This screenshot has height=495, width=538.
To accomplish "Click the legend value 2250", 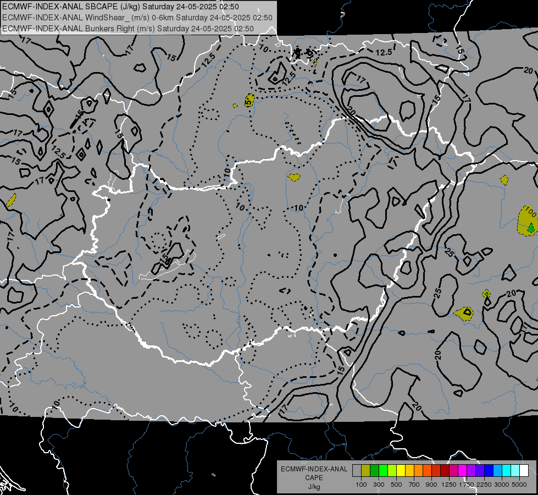I will pos(484,485).
